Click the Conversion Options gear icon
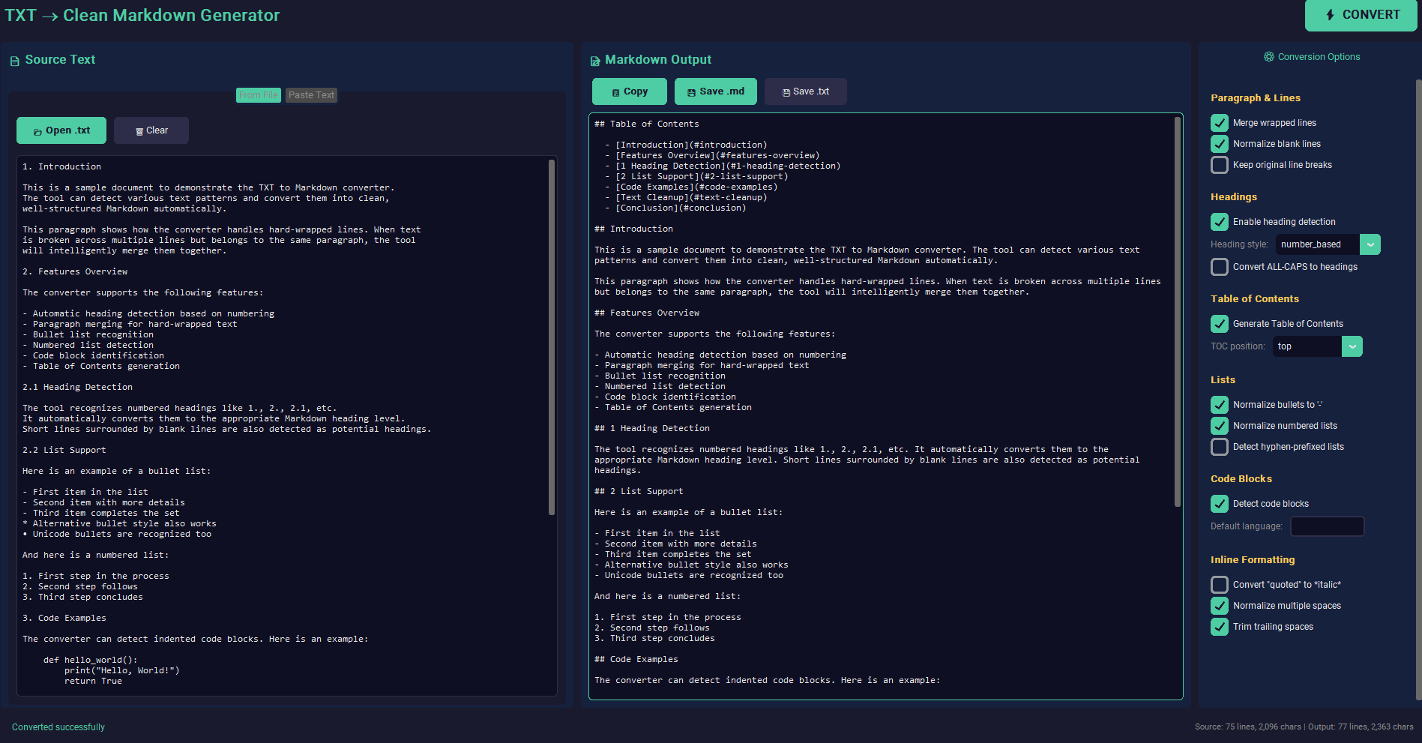 pos(1268,57)
